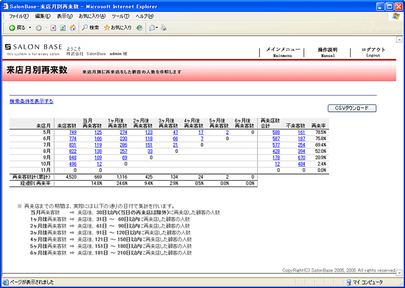Click the Forward navigation button
Viewport: 405px width, 288px height.
coord(39,28)
